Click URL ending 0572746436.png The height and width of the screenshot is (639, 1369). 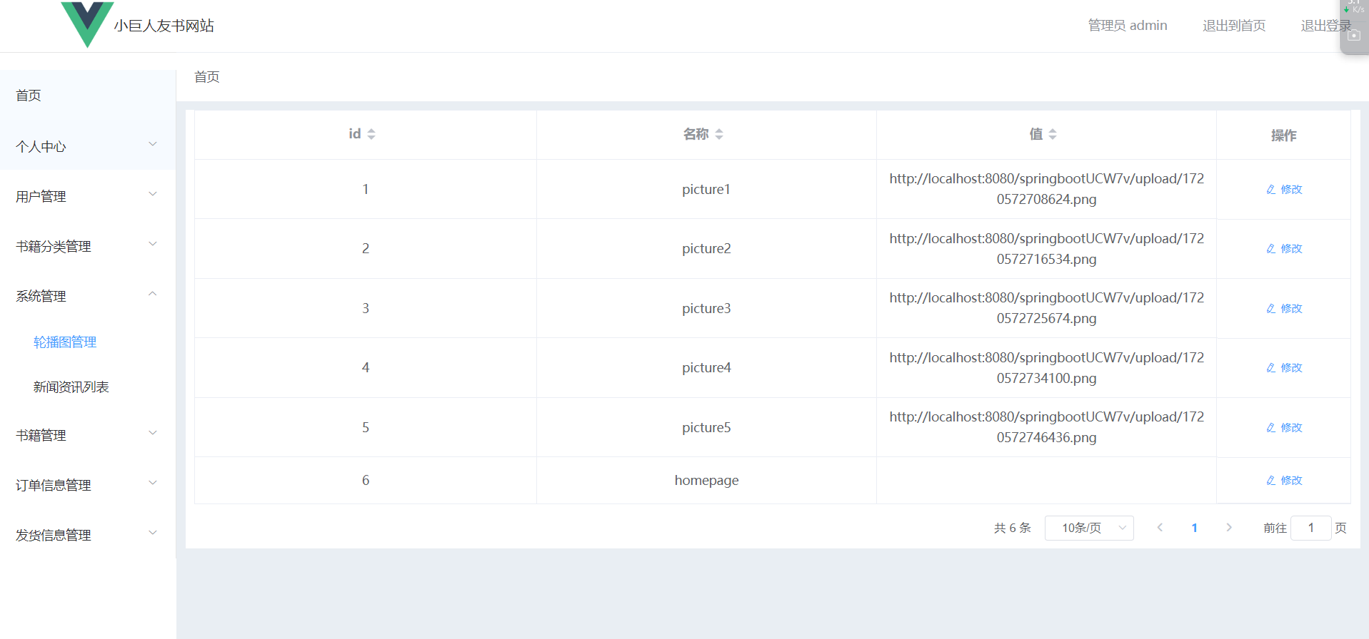tap(1046, 427)
